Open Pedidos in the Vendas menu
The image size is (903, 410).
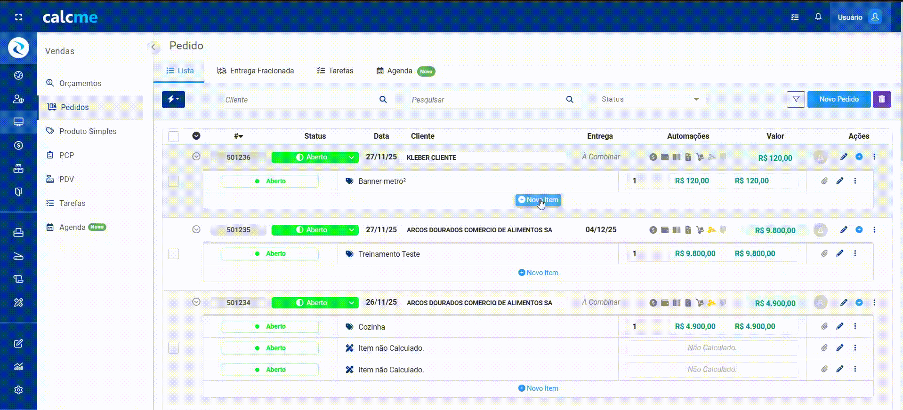point(90,107)
